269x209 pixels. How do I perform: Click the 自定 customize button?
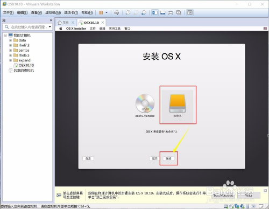coord(88,158)
